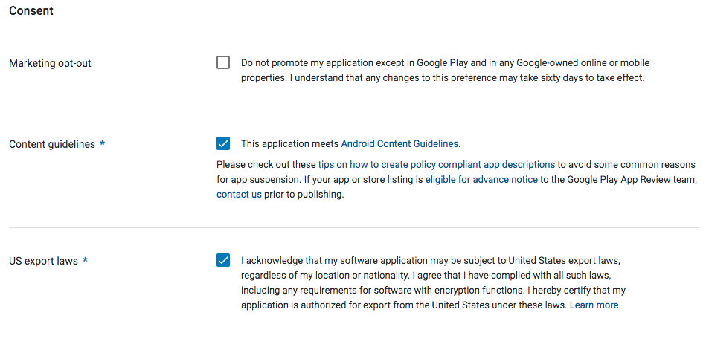Viewport: 706px width, 347px height.
Task: Click the 'eligible for advance notice' link
Action: tap(481, 180)
